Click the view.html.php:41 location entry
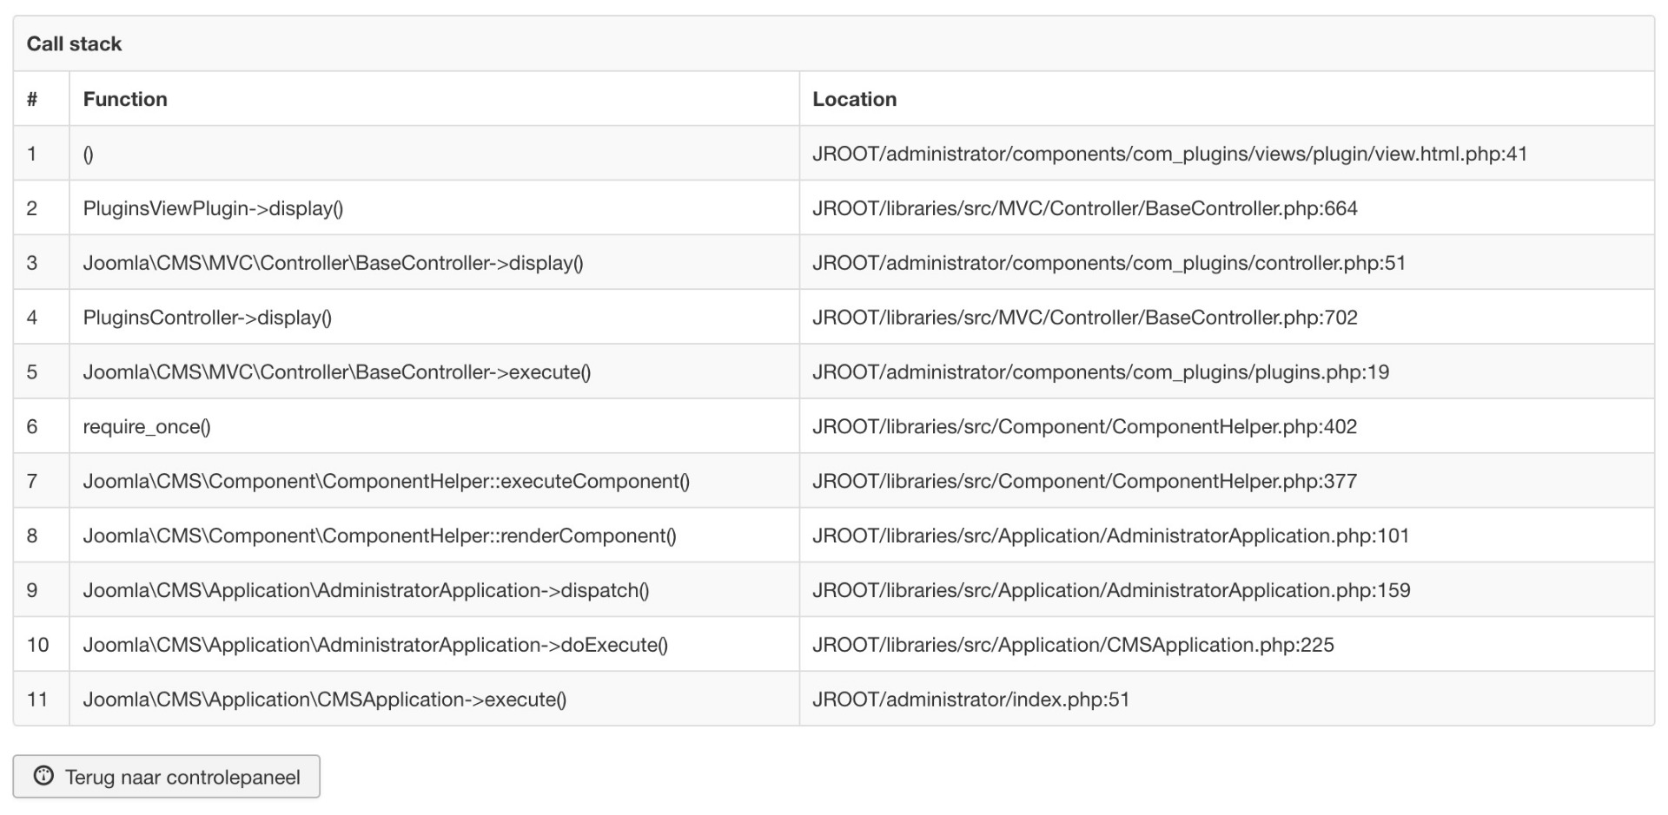 pos(1169,154)
